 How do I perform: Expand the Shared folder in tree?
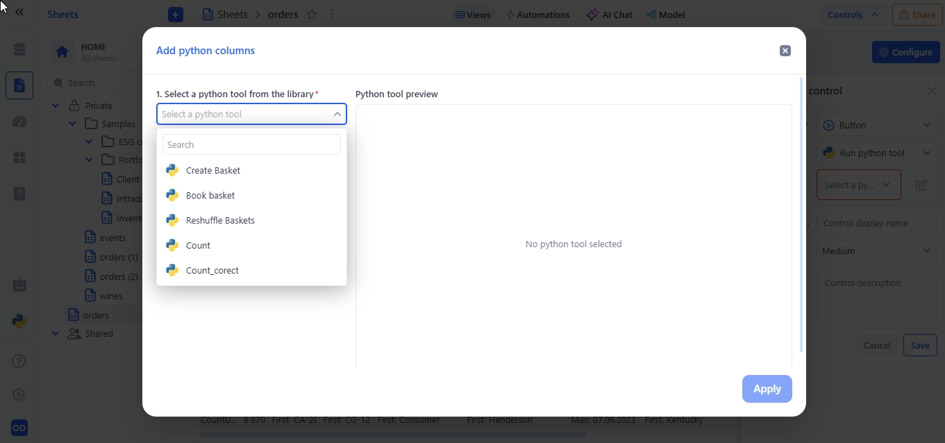click(x=56, y=333)
